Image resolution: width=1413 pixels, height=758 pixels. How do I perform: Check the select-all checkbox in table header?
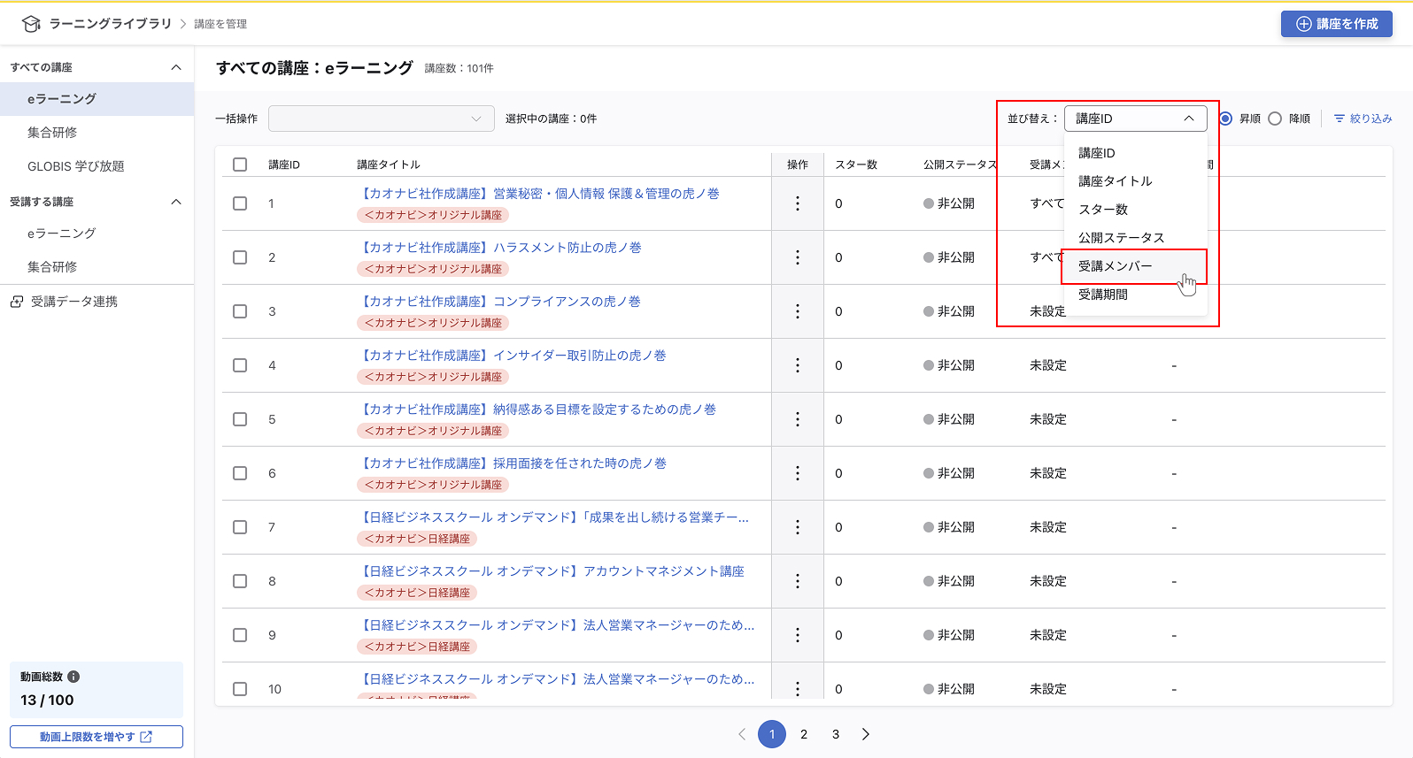pyautogui.click(x=240, y=165)
